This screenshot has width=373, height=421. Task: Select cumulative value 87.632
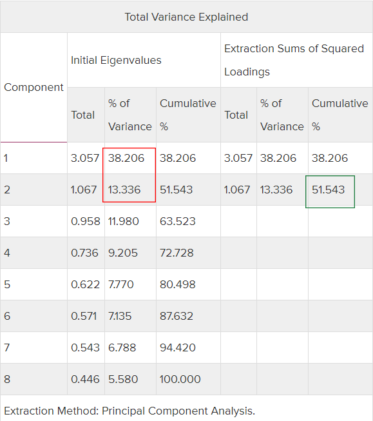[177, 316]
